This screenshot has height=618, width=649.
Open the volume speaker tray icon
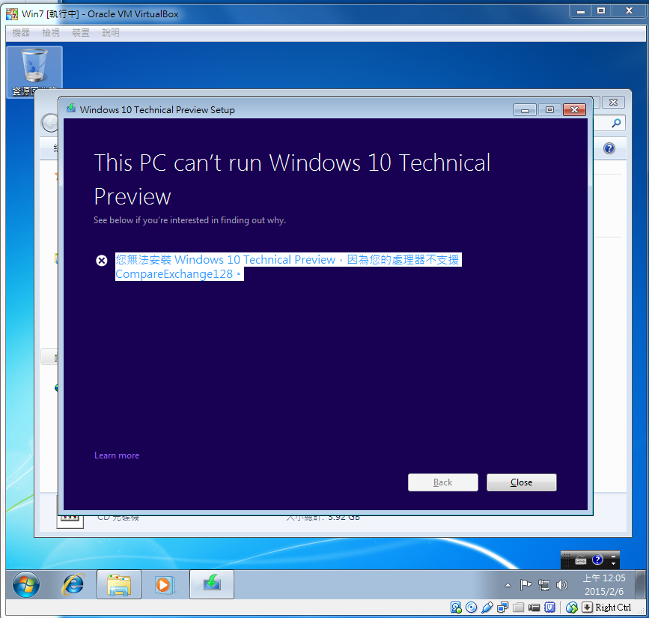pos(561,585)
